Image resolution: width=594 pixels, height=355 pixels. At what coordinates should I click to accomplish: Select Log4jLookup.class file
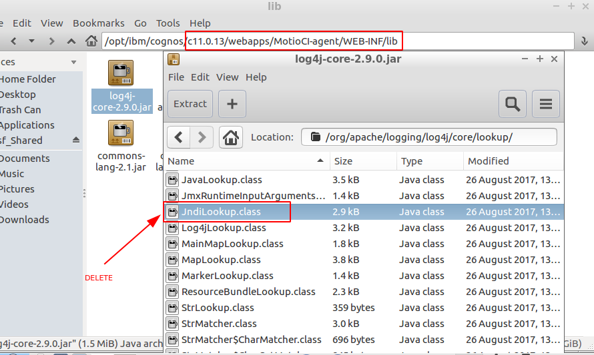coord(364,228)
